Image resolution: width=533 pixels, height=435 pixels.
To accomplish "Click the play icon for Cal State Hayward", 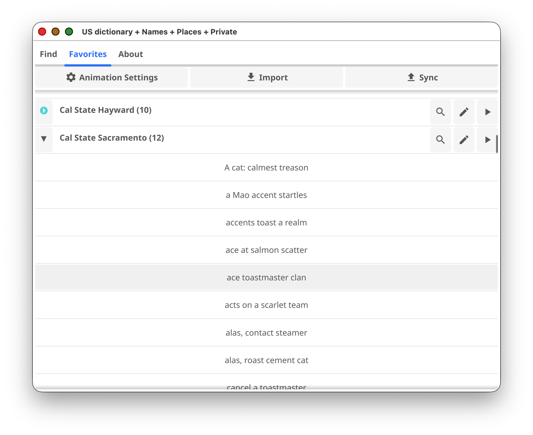I will pyautogui.click(x=487, y=112).
